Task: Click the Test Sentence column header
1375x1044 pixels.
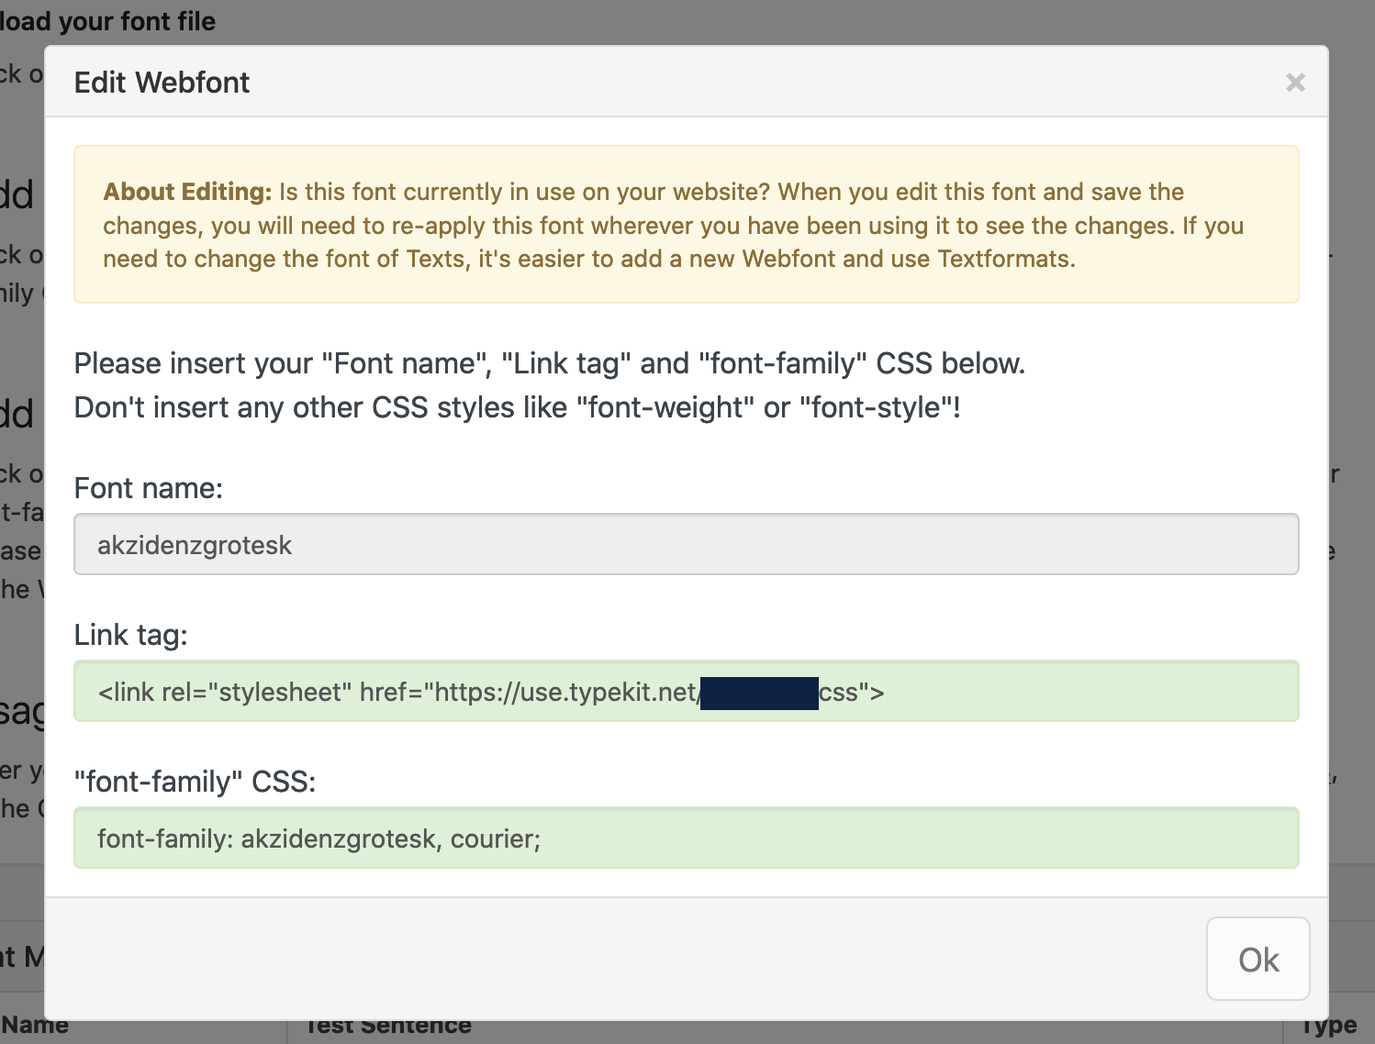Action: 388,1027
